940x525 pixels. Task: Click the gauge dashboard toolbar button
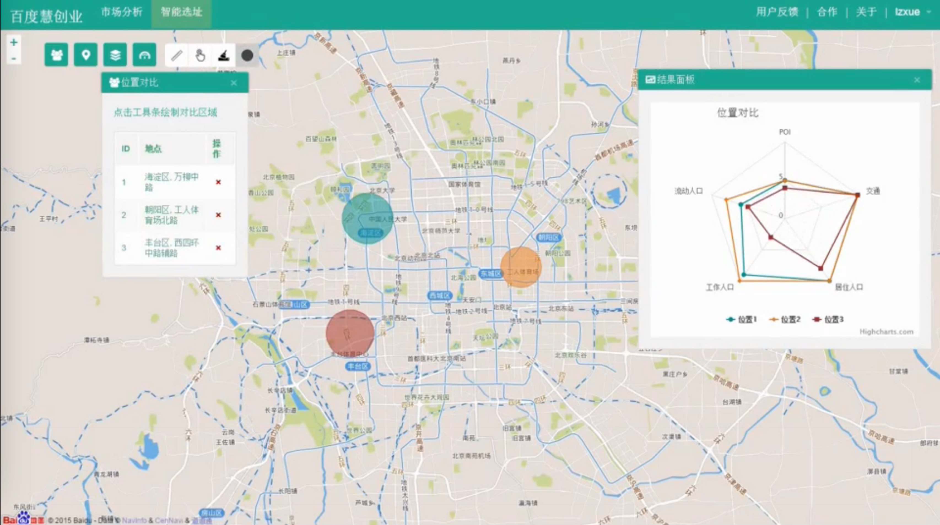[145, 55]
